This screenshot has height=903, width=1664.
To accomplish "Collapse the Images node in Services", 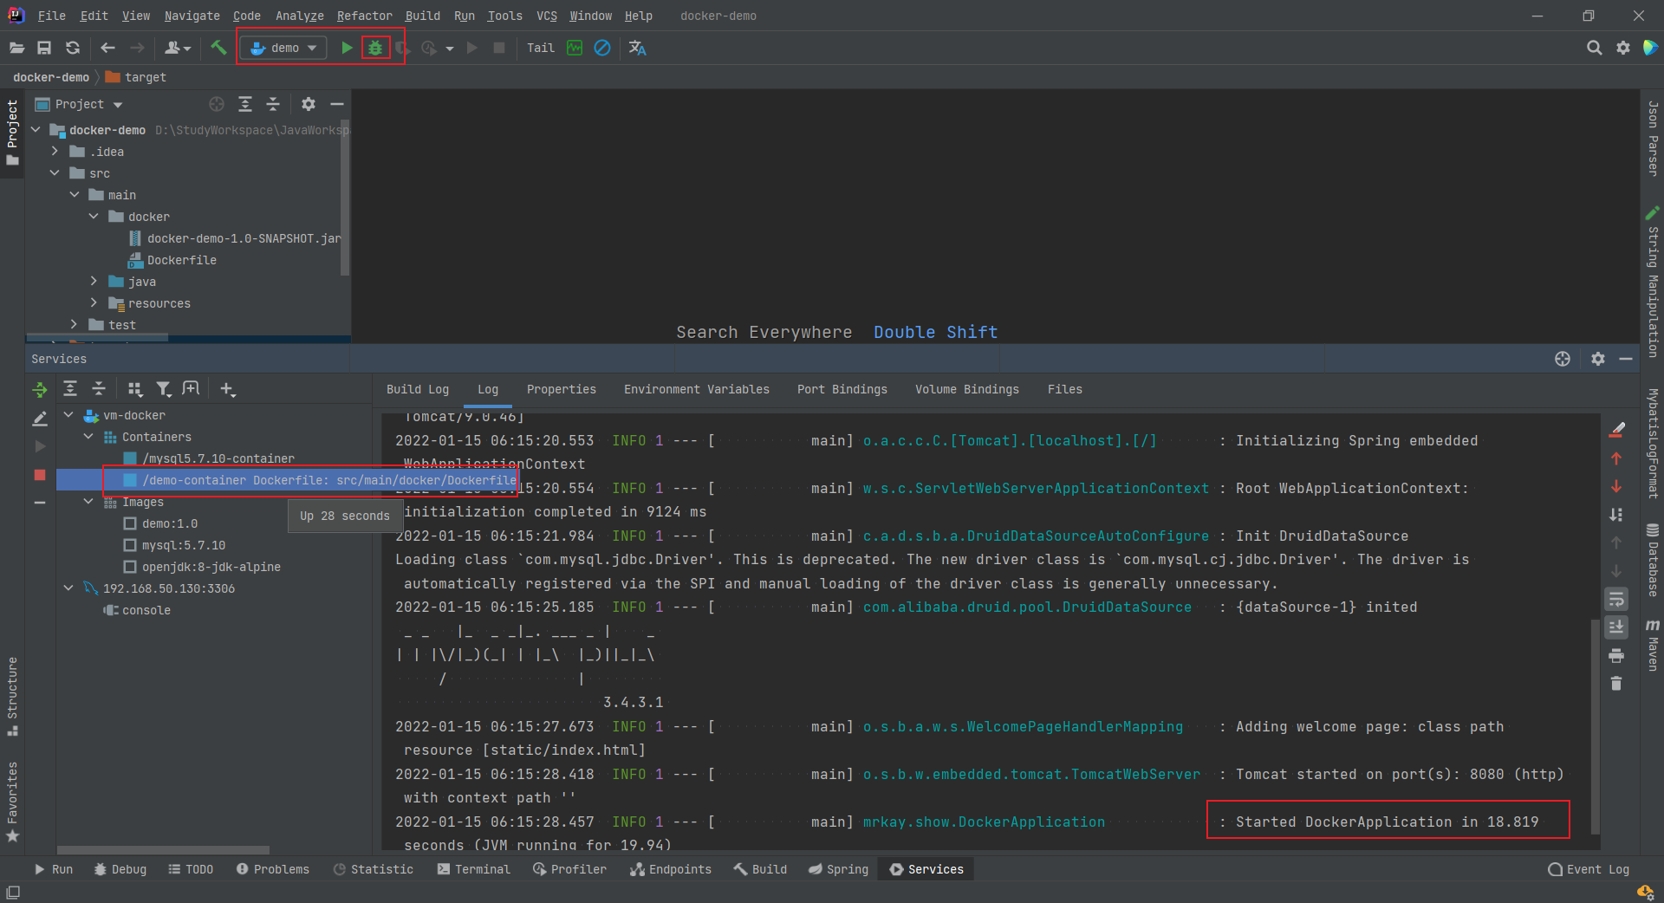I will point(88,502).
